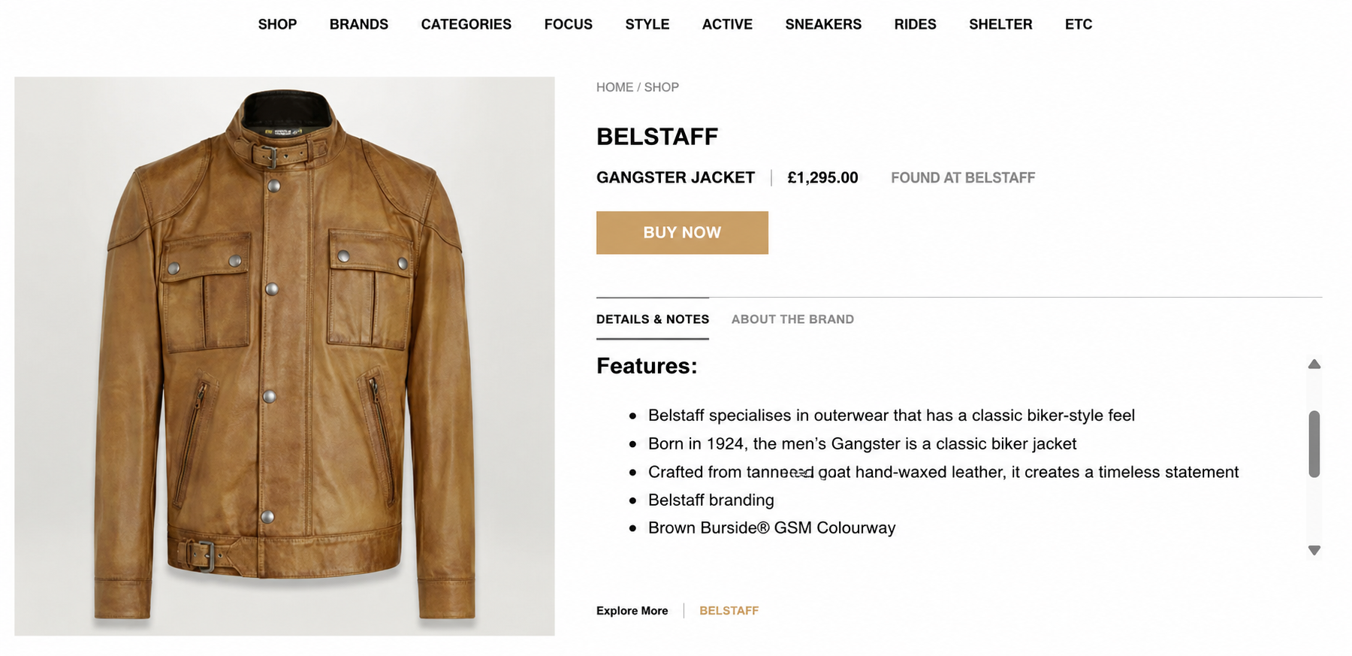This screenshot has height=656, width=1352.
Task: Go to the CATEGORIES navigation item
Action: pyautogui.click(x=466, y=24)
